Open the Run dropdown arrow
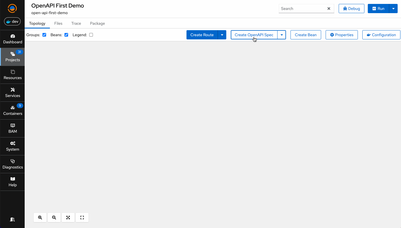Viewport: 401px width, 228px height. (x=393, y=9)
